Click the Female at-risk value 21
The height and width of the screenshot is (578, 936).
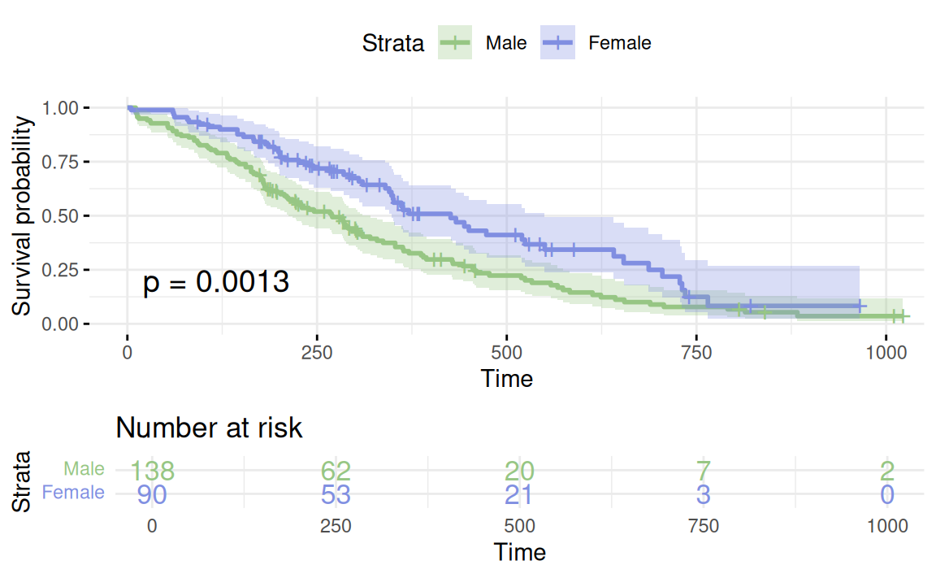(520, 493)
